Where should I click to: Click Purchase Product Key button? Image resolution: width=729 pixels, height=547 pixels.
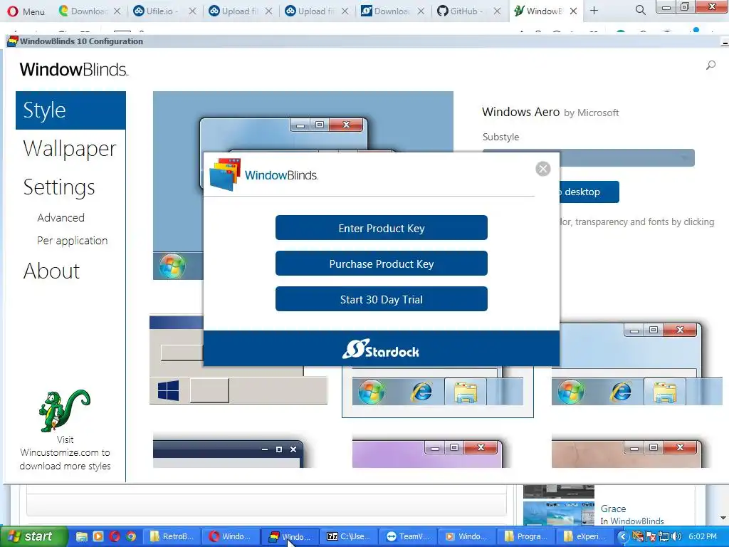[x=382, y=264]
